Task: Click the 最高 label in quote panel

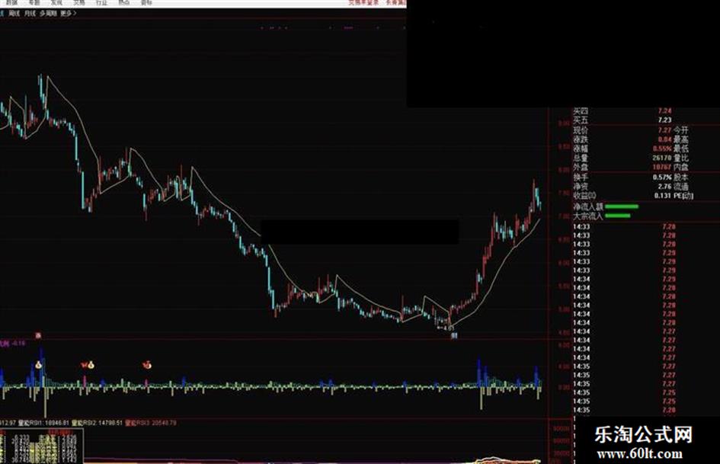Action: (681, 139)
